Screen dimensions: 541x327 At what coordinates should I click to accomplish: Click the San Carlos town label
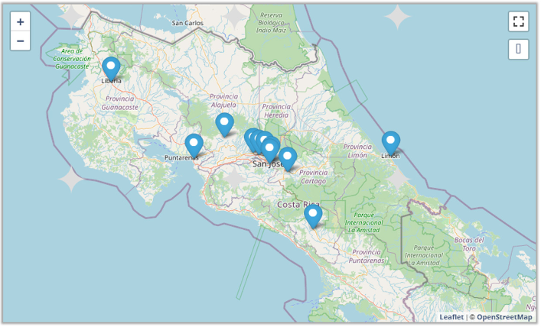tap(187, 24)
